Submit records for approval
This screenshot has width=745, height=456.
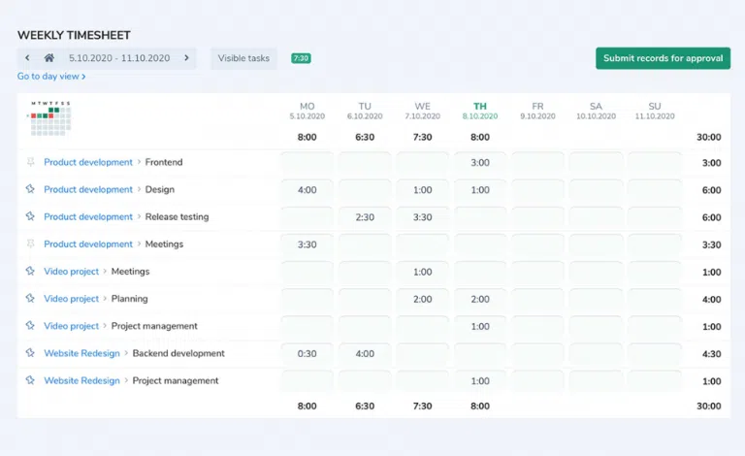point(663,58)
